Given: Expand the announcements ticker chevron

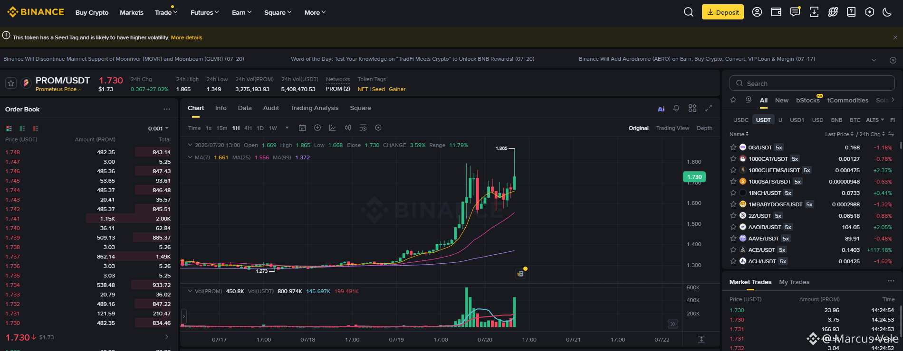Looking at the screenshot, I should pos(874,60).
